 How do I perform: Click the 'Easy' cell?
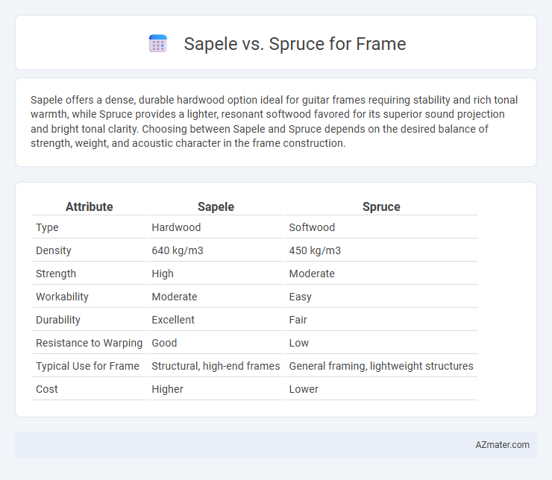pyautogui.click(x=301, y=297)
